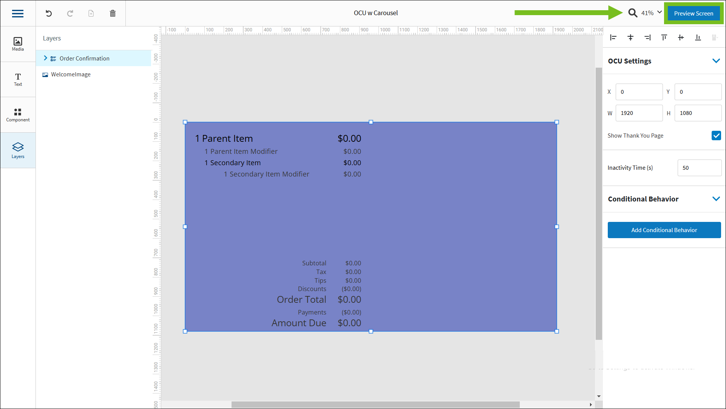Click the zoom magnifier icon
The width and height of the screenshot is (726, 409).
point(633,12)
